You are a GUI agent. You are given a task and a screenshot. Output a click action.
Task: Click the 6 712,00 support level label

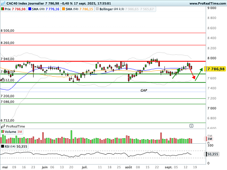pyautogui.click(x=7, y=121)
